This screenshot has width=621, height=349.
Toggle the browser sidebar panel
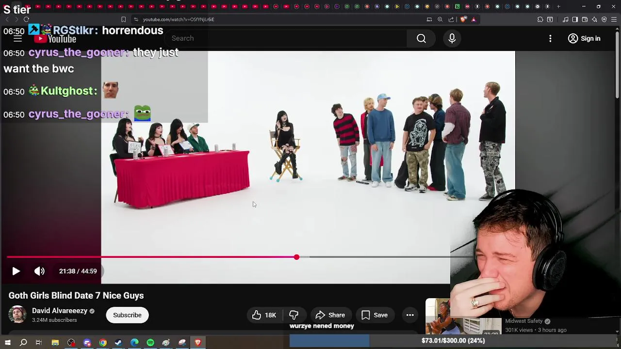(x=575, y=19)
